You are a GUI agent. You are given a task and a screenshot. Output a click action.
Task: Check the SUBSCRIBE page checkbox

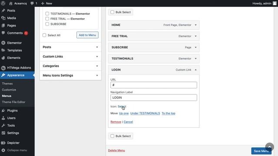47,24
